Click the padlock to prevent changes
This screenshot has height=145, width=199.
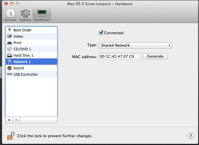tap(11, 136)
